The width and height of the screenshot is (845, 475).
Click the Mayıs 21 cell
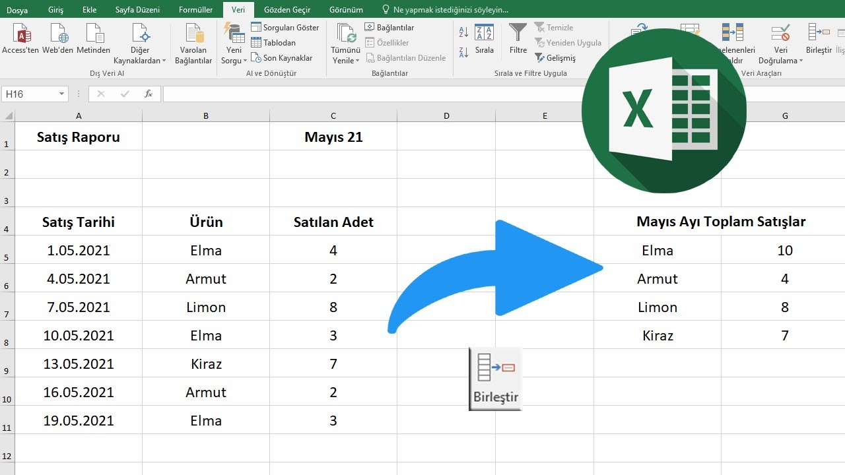tap(333, 137)
